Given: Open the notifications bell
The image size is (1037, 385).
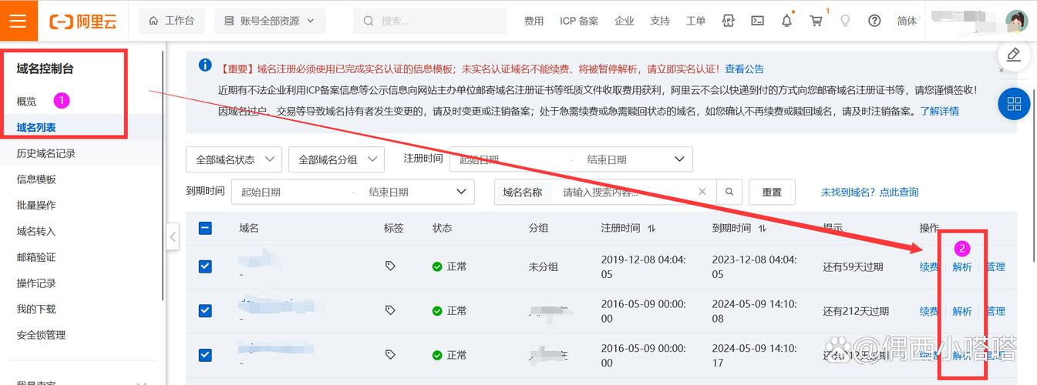Looking at the screenshot, I should (x=786, y=21).
